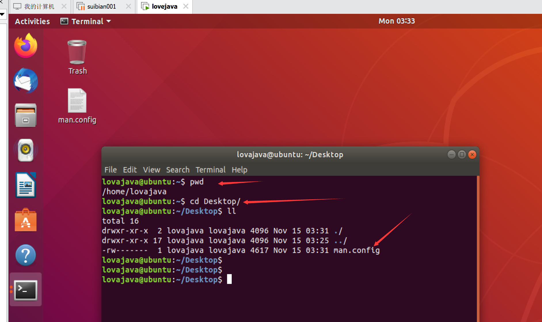
Task: Close the 我的计算机 tab
Action: [x=64, y=6]
